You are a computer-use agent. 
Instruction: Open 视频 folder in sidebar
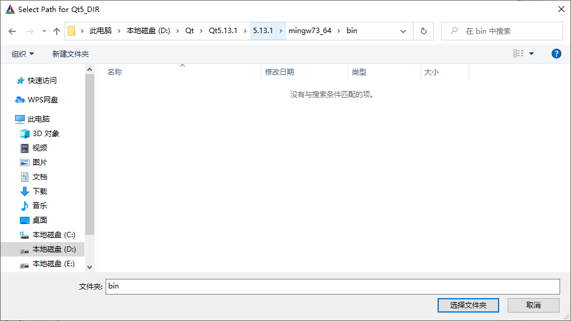coord(40,148)
